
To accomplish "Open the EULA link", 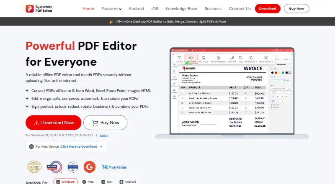I will (104, 135).
